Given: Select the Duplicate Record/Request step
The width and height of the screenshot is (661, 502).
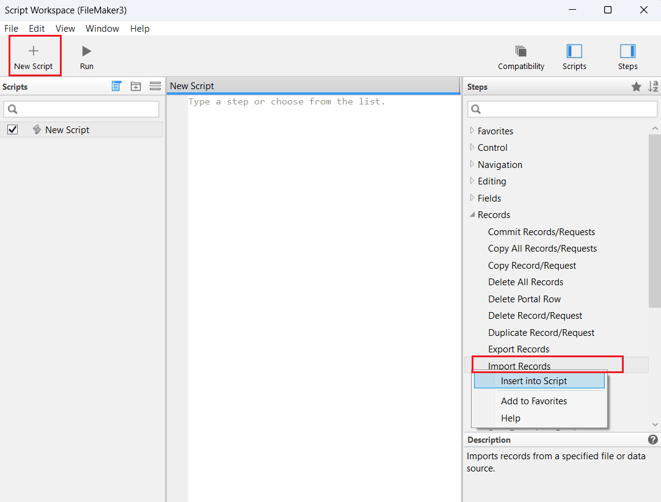Looking at the screenshot, I should pyautogui.click(x=541, y=333).
